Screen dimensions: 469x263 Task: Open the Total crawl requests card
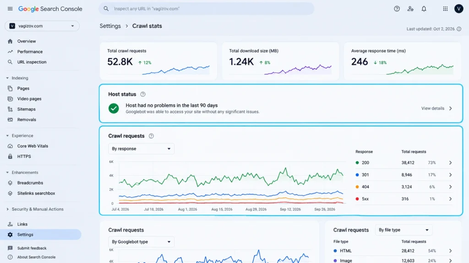coord(158,61)
